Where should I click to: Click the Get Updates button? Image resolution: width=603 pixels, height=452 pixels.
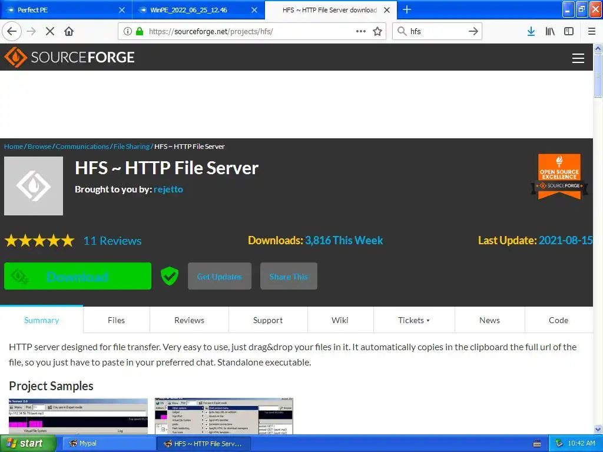pos(220,276)
